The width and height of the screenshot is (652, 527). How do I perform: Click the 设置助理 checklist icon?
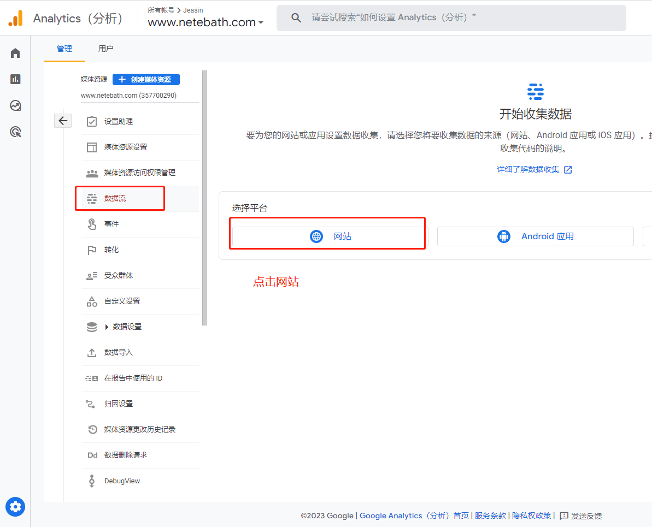pos(92,121)
